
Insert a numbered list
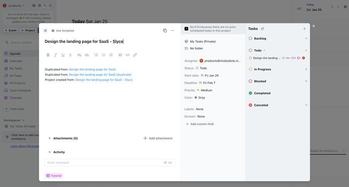pyautogui.click(x=104, y=55)
